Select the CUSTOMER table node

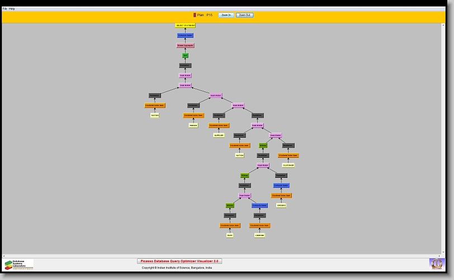(x=288, y=165)
